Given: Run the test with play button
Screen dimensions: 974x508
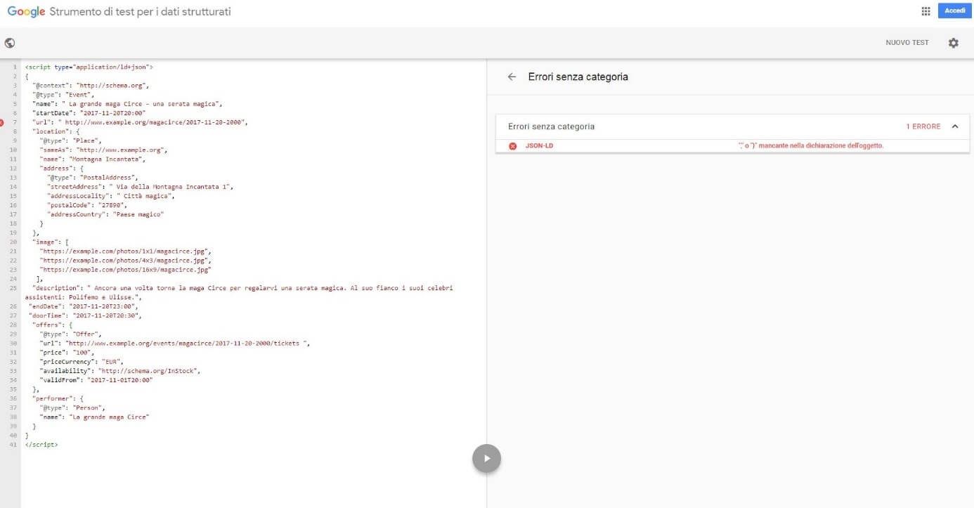Looking at the screenshot, I should pyautogui.click(x=486, y=458).
